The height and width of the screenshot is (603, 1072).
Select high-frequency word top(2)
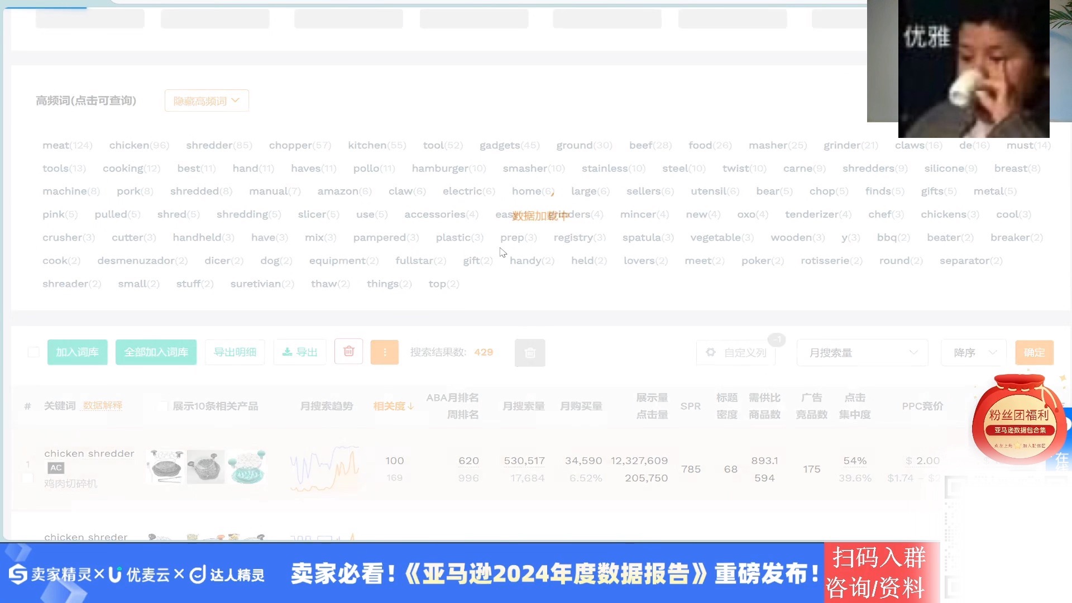click(x=444, y=284)
